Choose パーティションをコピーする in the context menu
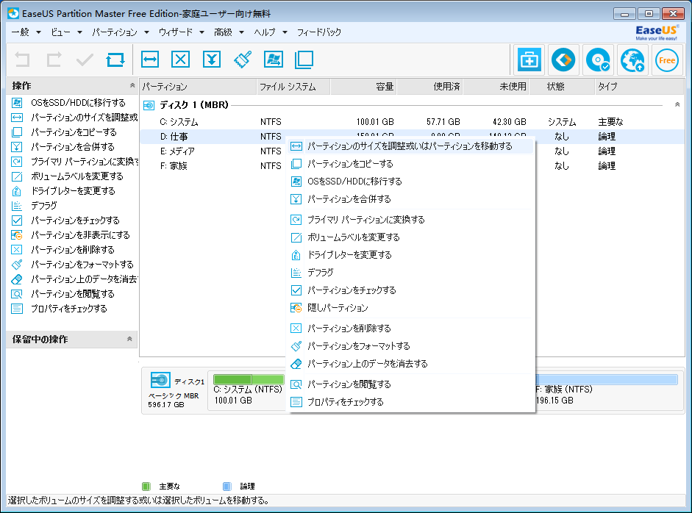The height and width of the screenshot is (513, 692). 410,164
